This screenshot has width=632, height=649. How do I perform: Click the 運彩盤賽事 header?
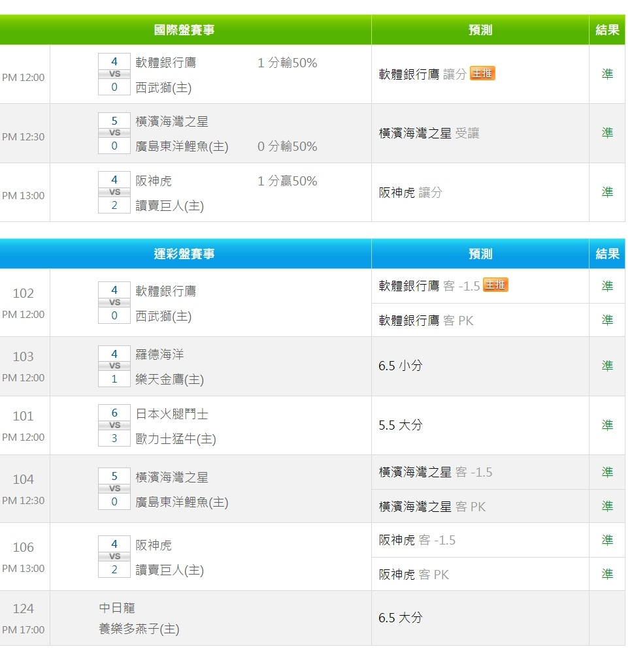(184, 254)
